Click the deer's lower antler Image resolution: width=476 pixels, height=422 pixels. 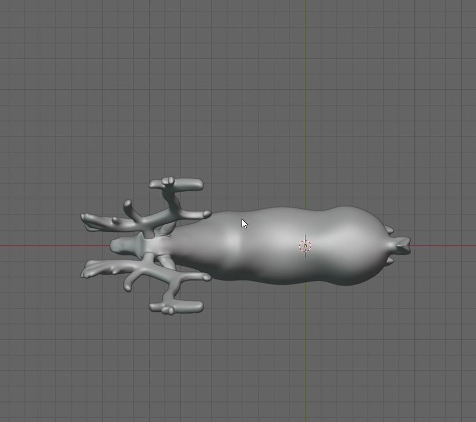tap(146, 284)
